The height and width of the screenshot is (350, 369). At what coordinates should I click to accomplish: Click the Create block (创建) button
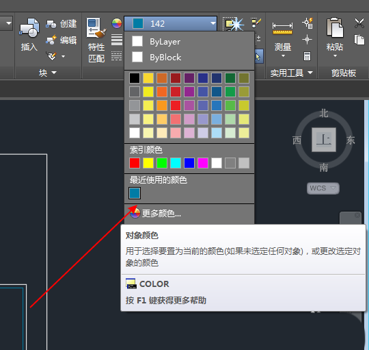61,24
